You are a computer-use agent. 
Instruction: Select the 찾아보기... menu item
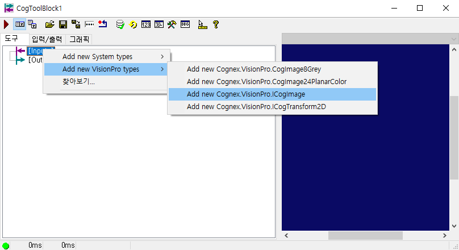[106, 82]
